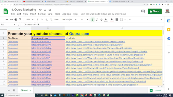Open the 123 number format dropdown
Screen dimensions: 173x97
pos(56,20)
